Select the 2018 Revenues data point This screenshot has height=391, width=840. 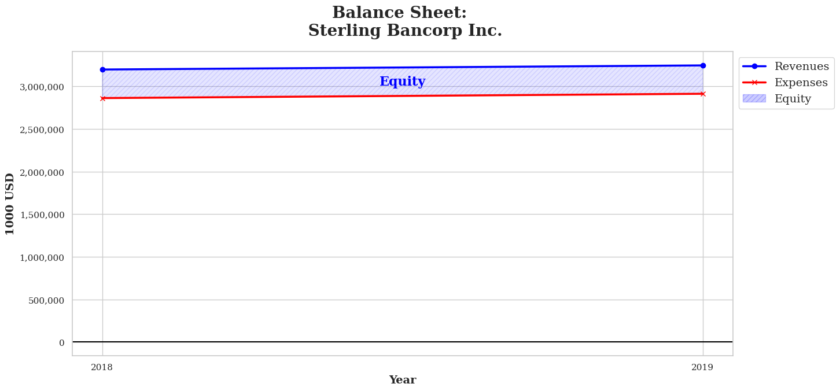click(102, 69)
